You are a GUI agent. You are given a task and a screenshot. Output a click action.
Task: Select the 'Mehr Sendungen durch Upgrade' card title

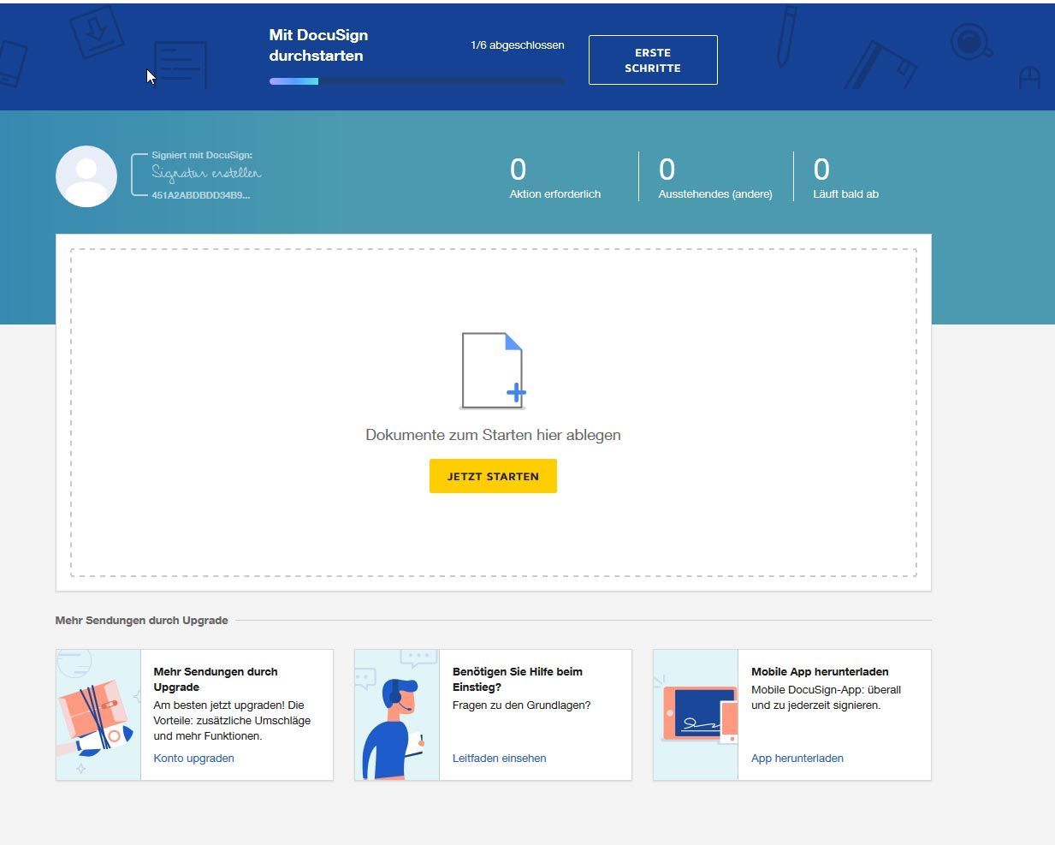(216, 679)
